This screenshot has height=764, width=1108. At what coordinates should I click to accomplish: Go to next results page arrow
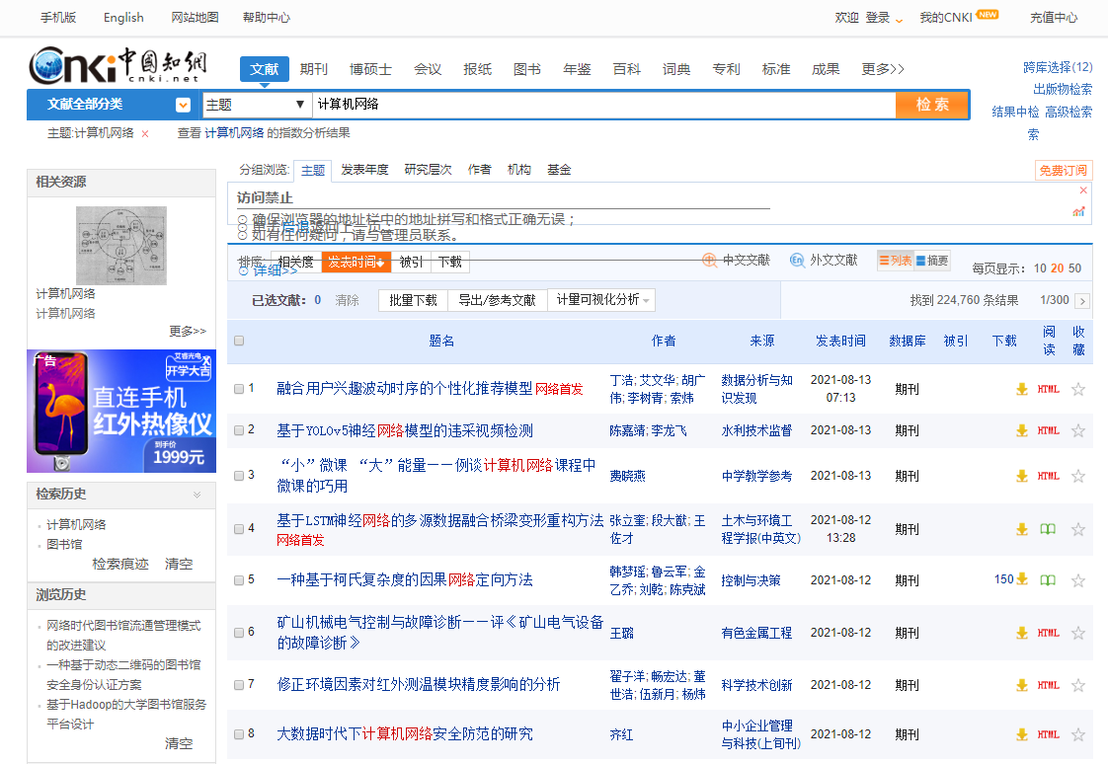click(1082, 300)
